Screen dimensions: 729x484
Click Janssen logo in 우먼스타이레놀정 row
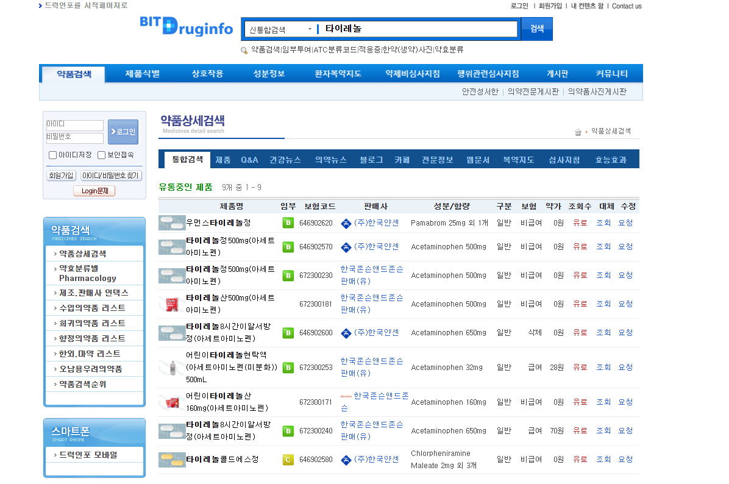click(x=346, y=224)
